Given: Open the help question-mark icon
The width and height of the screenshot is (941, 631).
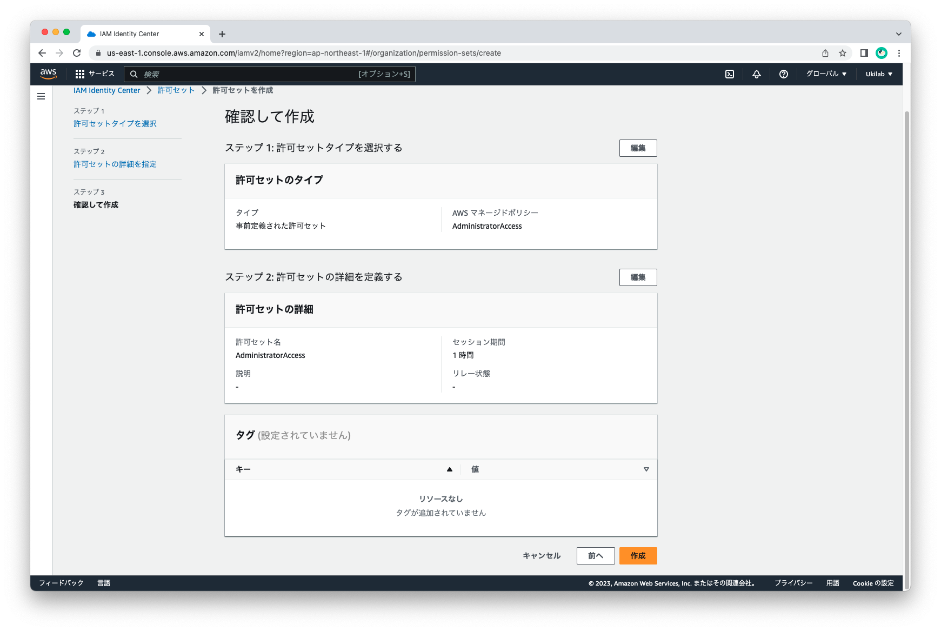Looking at the screenshot, I should click(784, 74).
